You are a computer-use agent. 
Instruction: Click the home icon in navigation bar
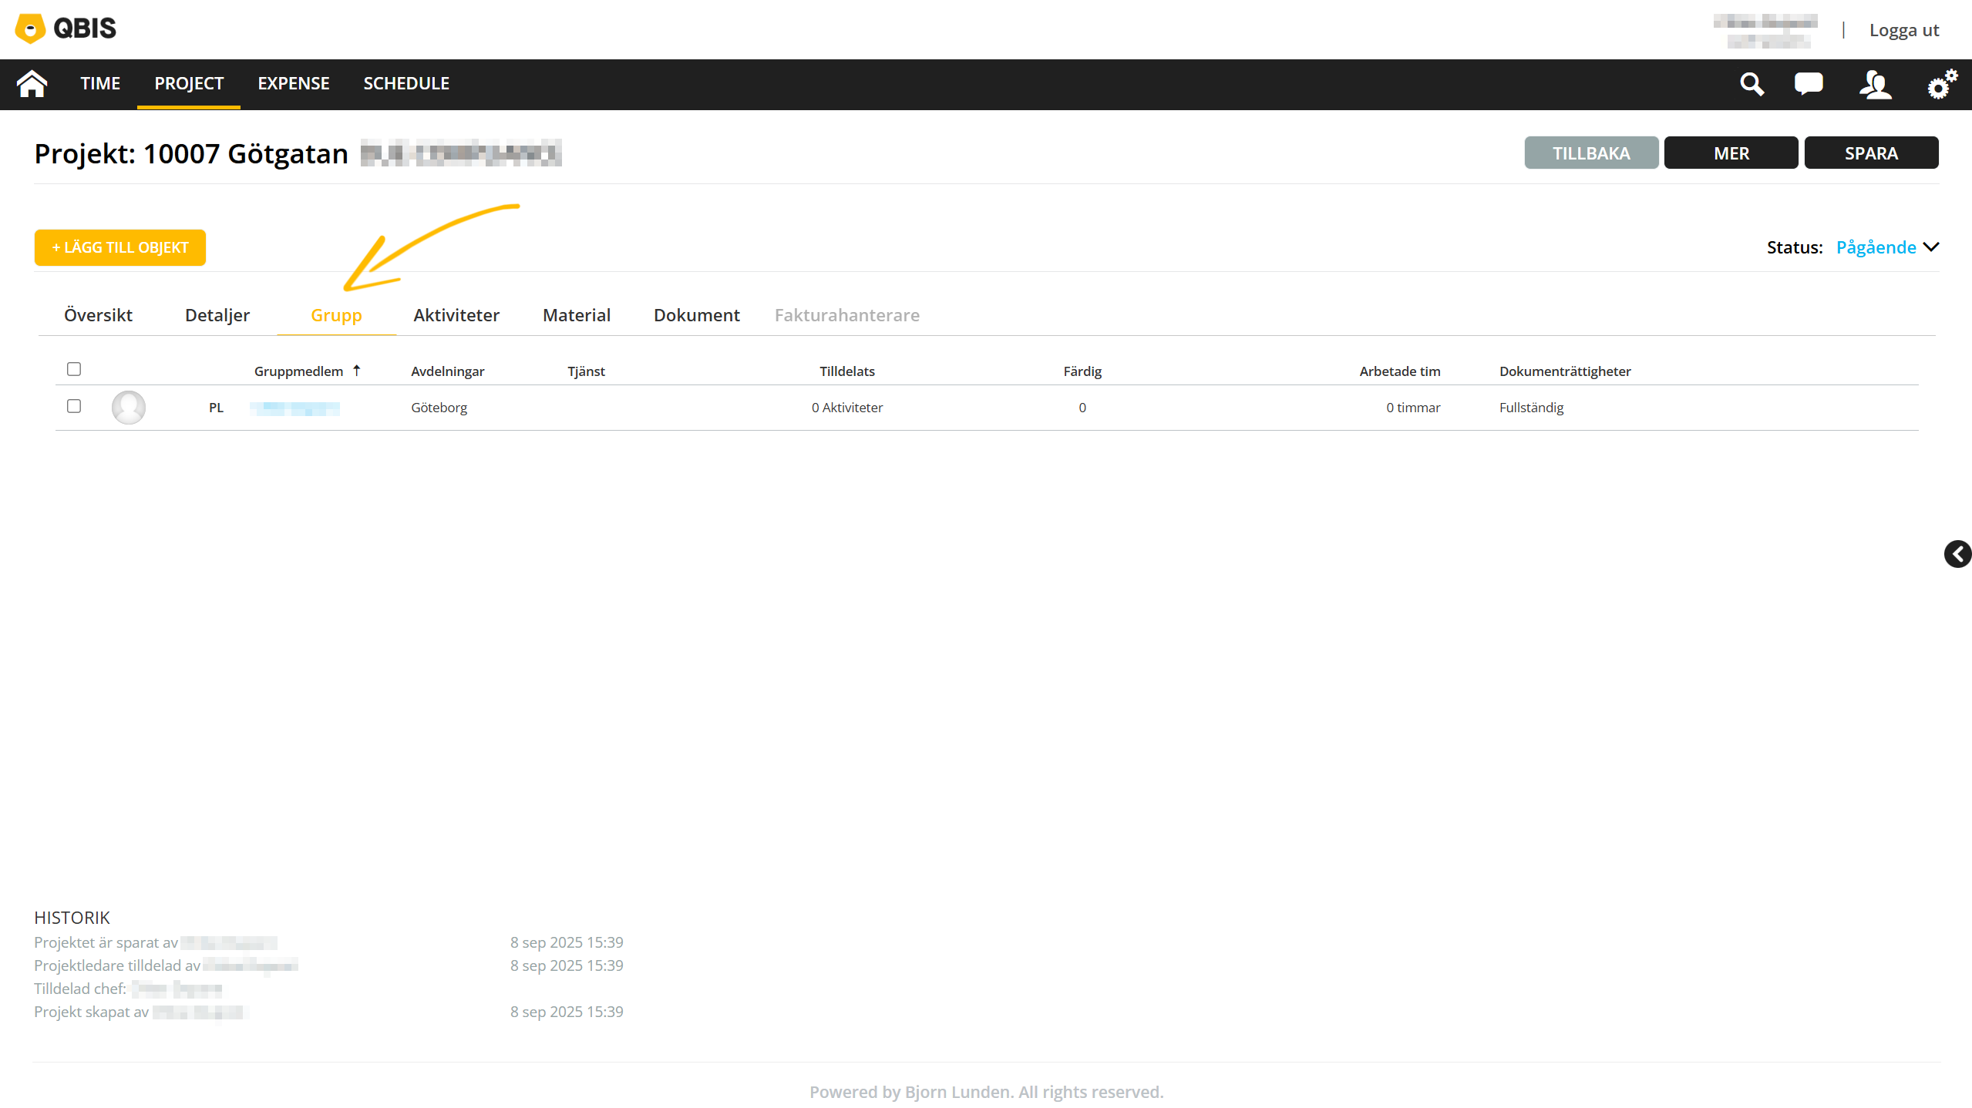(x=32, y=83)
